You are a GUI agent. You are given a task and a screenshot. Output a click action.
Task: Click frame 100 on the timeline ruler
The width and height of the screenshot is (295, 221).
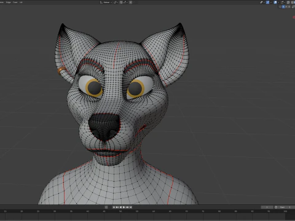pyautogui.click(x=285, y=211)
